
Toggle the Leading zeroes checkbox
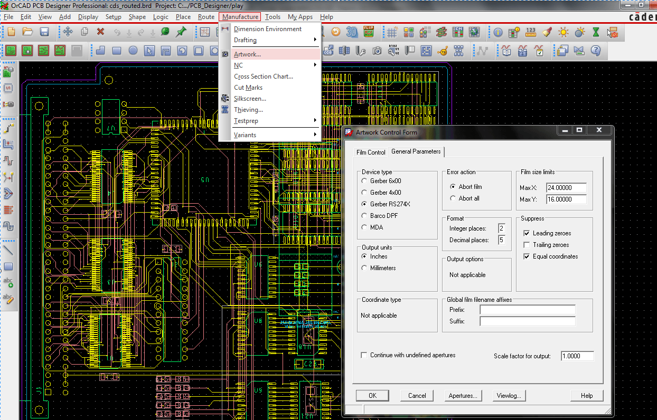pyautogui.click(x=527, y=233)
